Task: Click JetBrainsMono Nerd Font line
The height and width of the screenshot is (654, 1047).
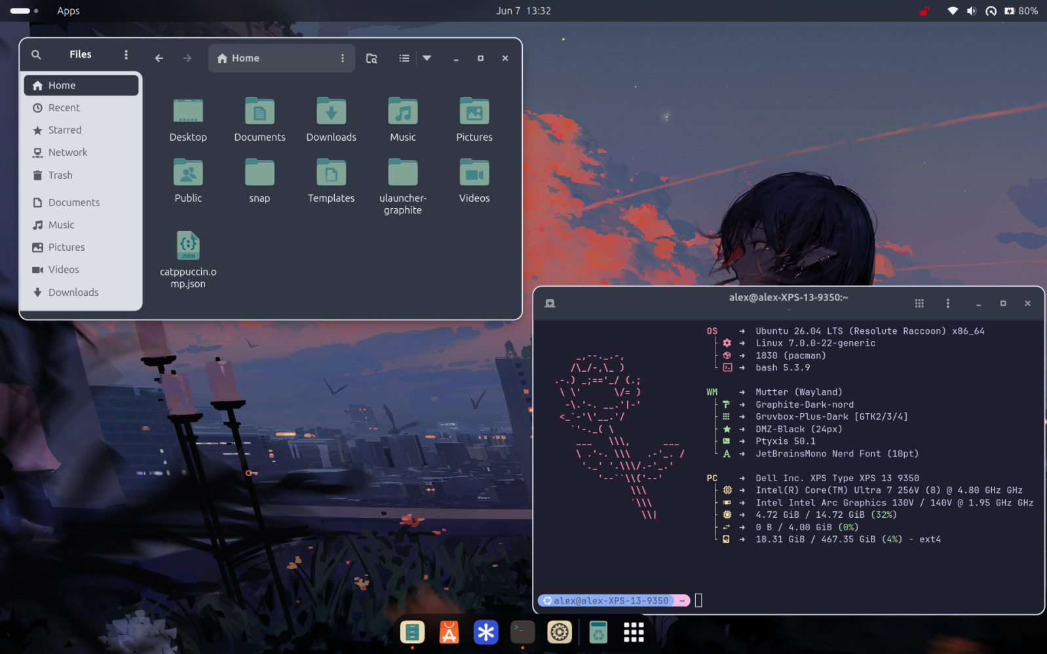Action: [x=837, y=454]
